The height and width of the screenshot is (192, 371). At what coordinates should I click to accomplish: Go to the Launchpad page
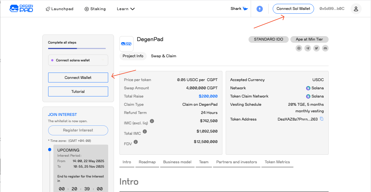pos(59,9)
